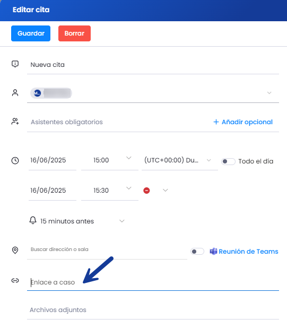Click the organizer person icon

click(x=15, y=93)
